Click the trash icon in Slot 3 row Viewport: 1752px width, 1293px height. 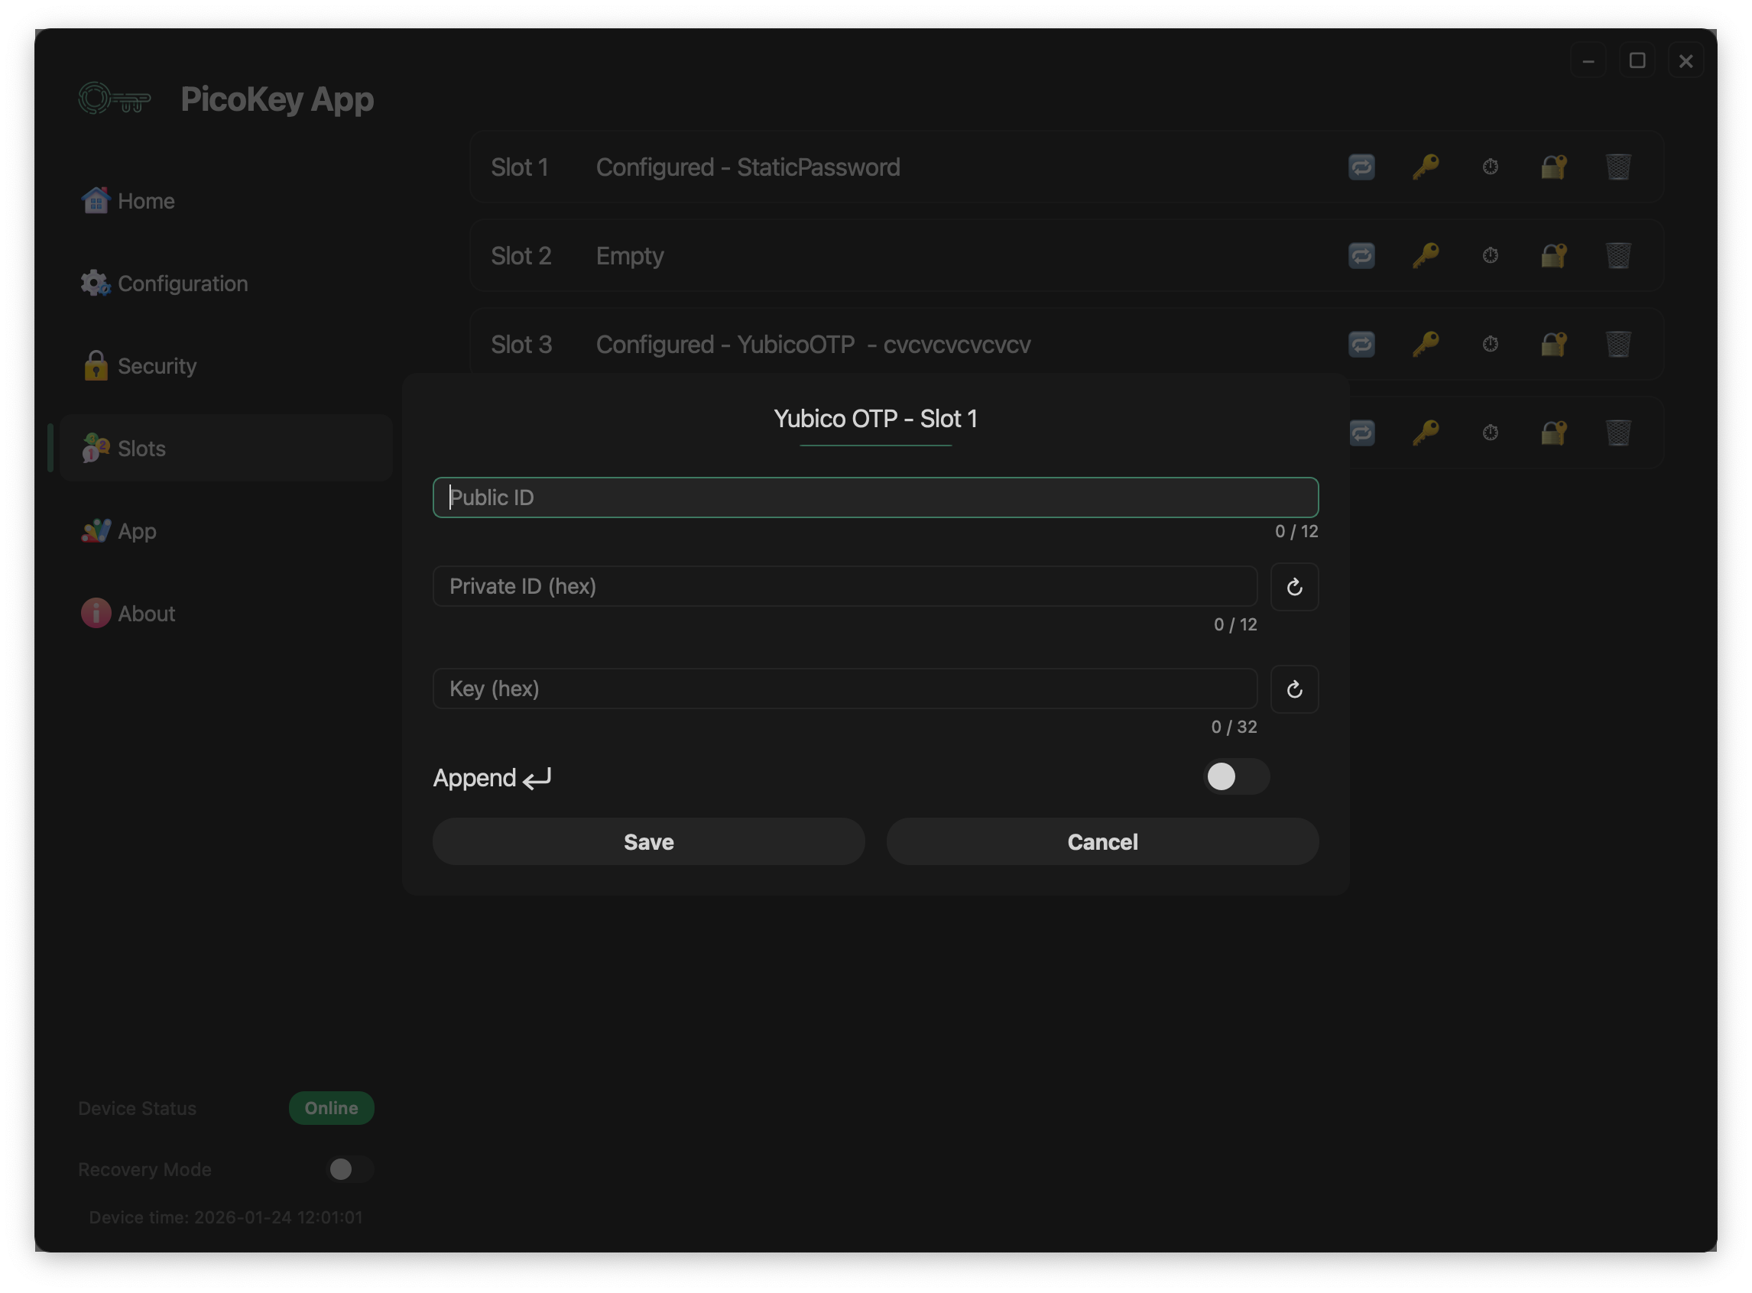point(1618,345)
